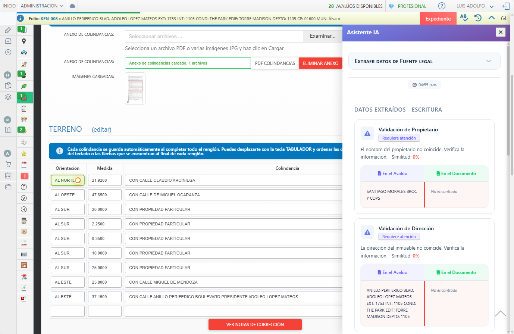Click the green leaf icon
This screenshot has height=334, width=514.
coord(24,86)
